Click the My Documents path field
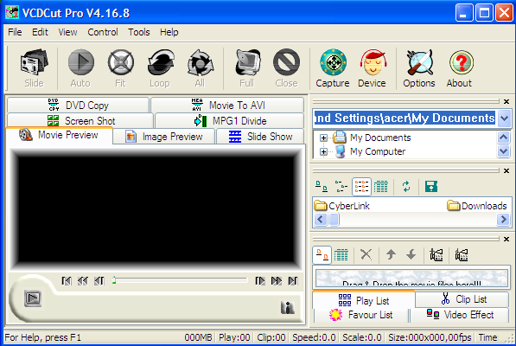This screenshot has height=346, width=516. click(405, 119)
